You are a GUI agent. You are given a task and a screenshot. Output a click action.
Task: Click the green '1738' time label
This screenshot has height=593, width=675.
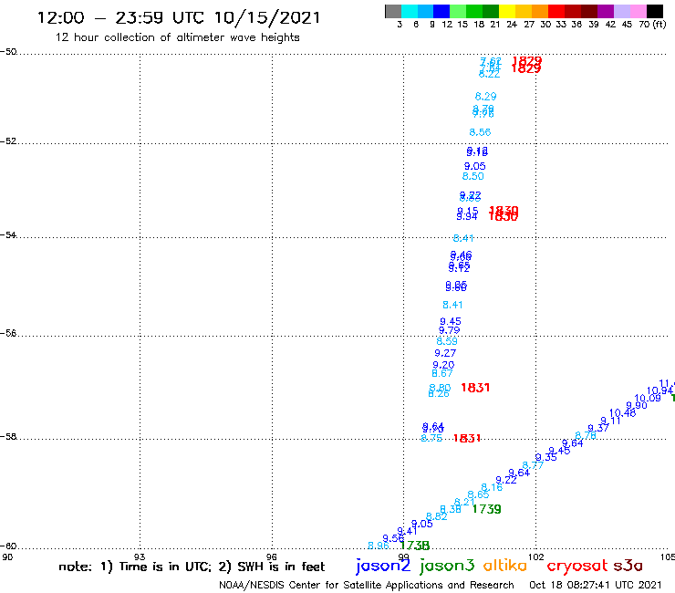(x=415, y=546)
